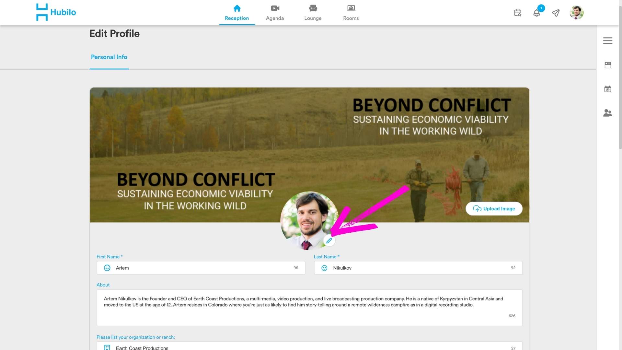Open the starred calendar schedule icon
The image size is (622, 350).
(518, 13)
